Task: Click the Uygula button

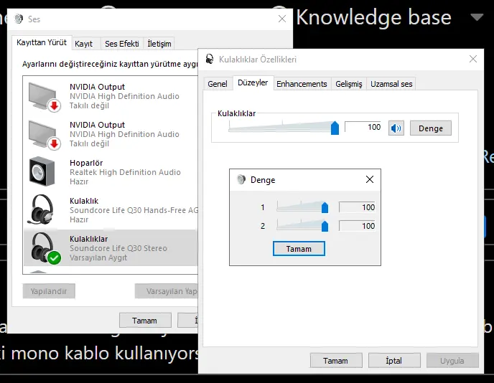Action: pos(452,360)
